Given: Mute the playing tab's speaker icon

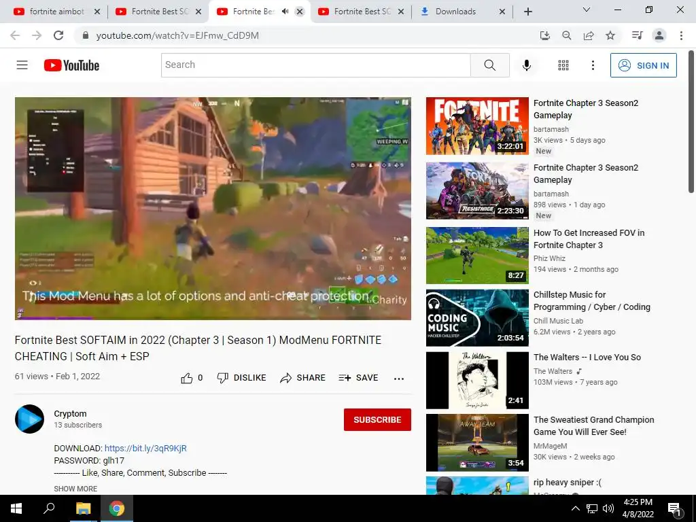Looking at the screenshot, I should 285,12.
